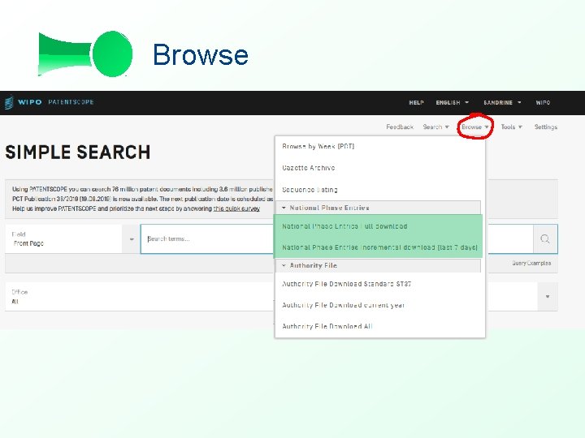The width and height of the screenshot is (585, 438).
Task: Open the Query Examples link
Action: pyautogui.click(x=531, y=263)
